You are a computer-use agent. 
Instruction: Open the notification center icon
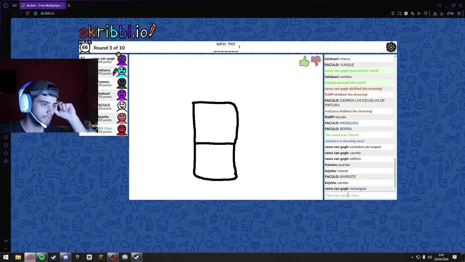(x=454, y=257)
